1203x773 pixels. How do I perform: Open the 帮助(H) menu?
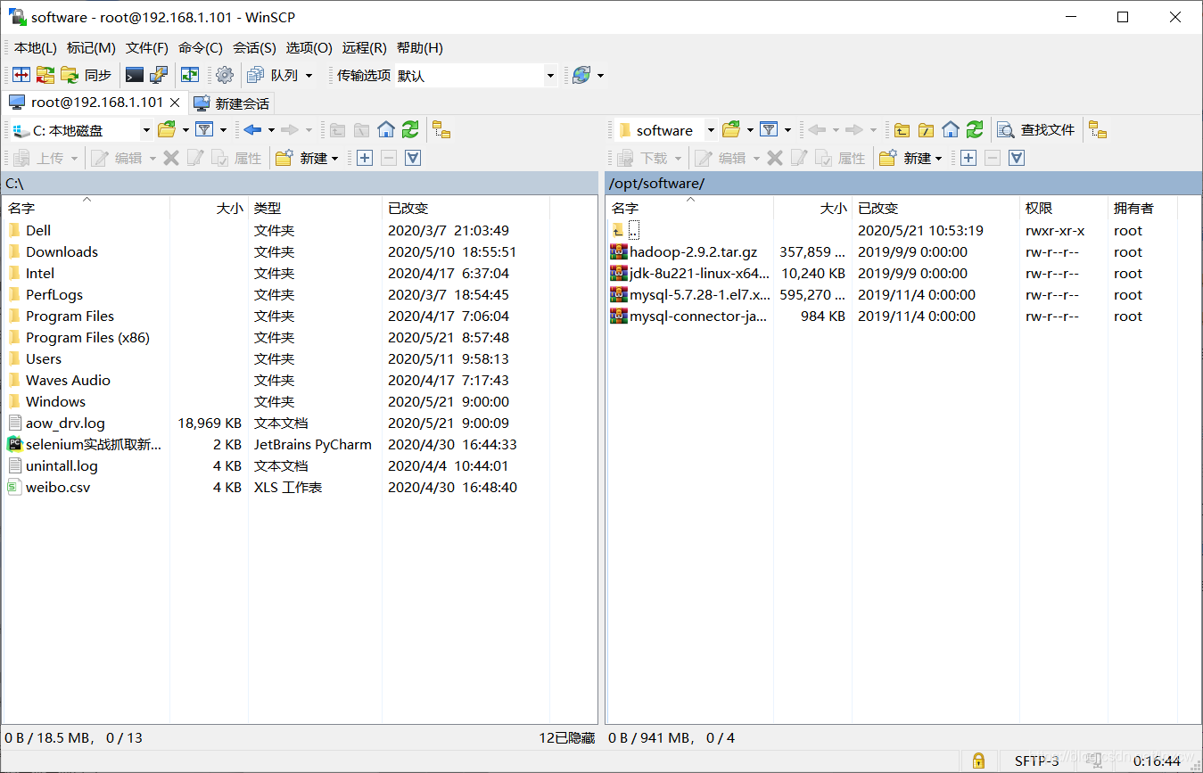[420, 48]
